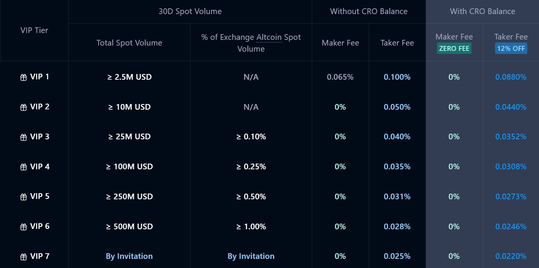The width and height of the screenshot is (539, 268).
Task: Select the Without CRO Balance column header
Action: [369, 11]
